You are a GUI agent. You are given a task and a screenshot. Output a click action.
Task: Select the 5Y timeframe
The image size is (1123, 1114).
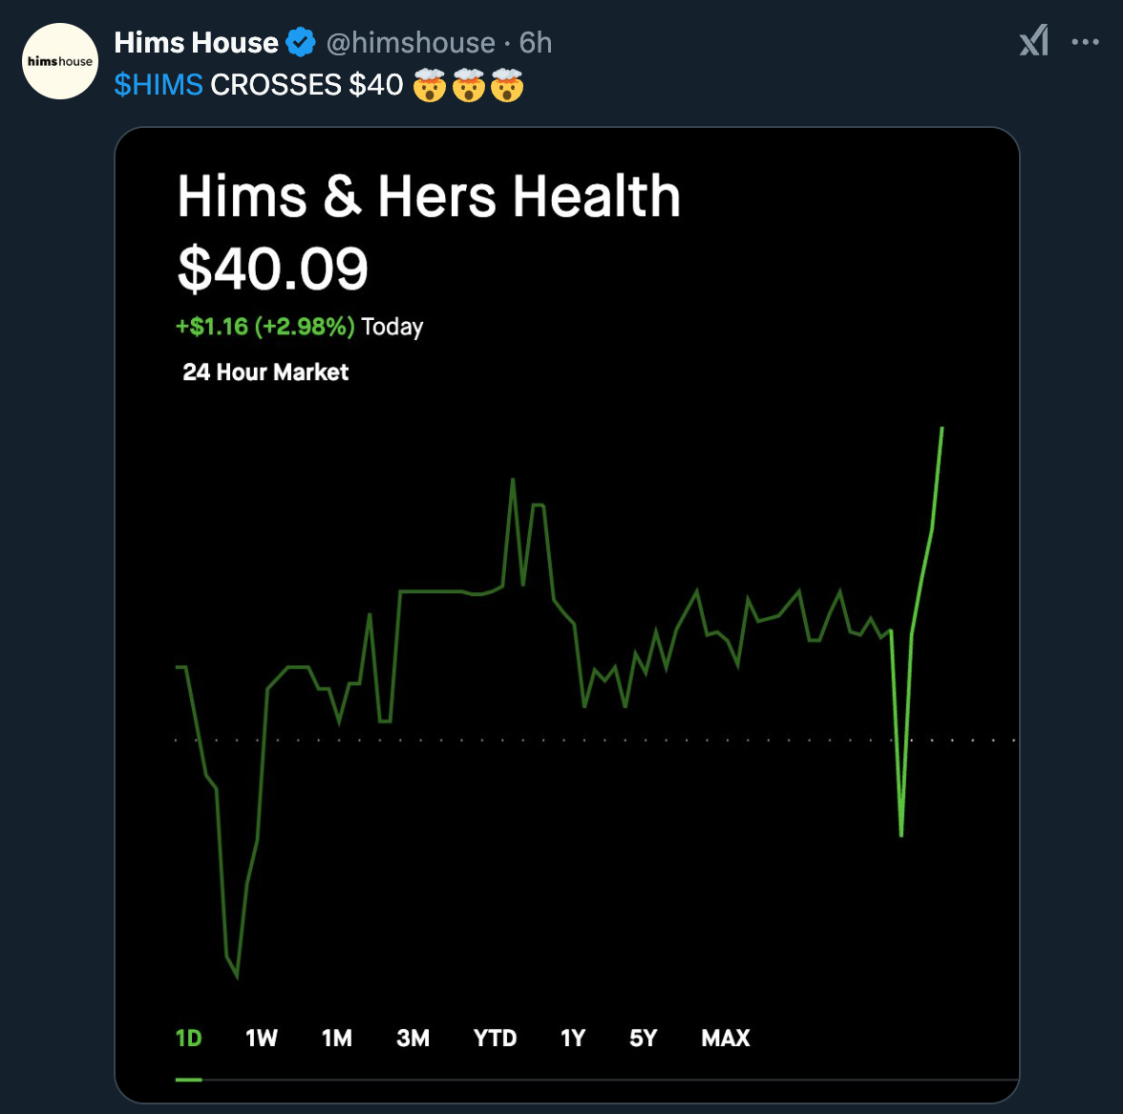pos(642,1039)
